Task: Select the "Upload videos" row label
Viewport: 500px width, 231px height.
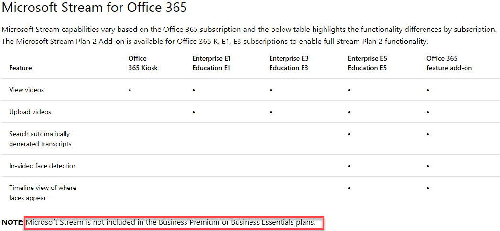Action: click(x=30, y=112)
